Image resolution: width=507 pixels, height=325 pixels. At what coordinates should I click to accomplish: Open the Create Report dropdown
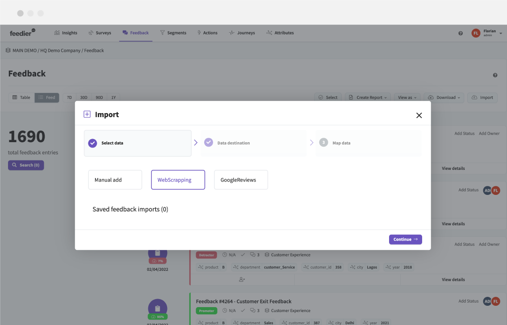[x=367, y=97]
